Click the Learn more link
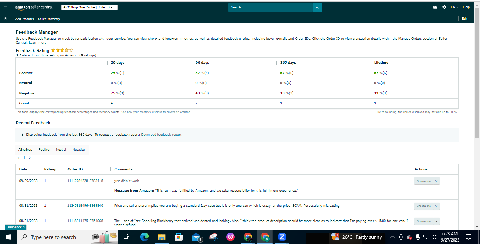This screenshot has height=244, width=480. (x=38, y=43)
